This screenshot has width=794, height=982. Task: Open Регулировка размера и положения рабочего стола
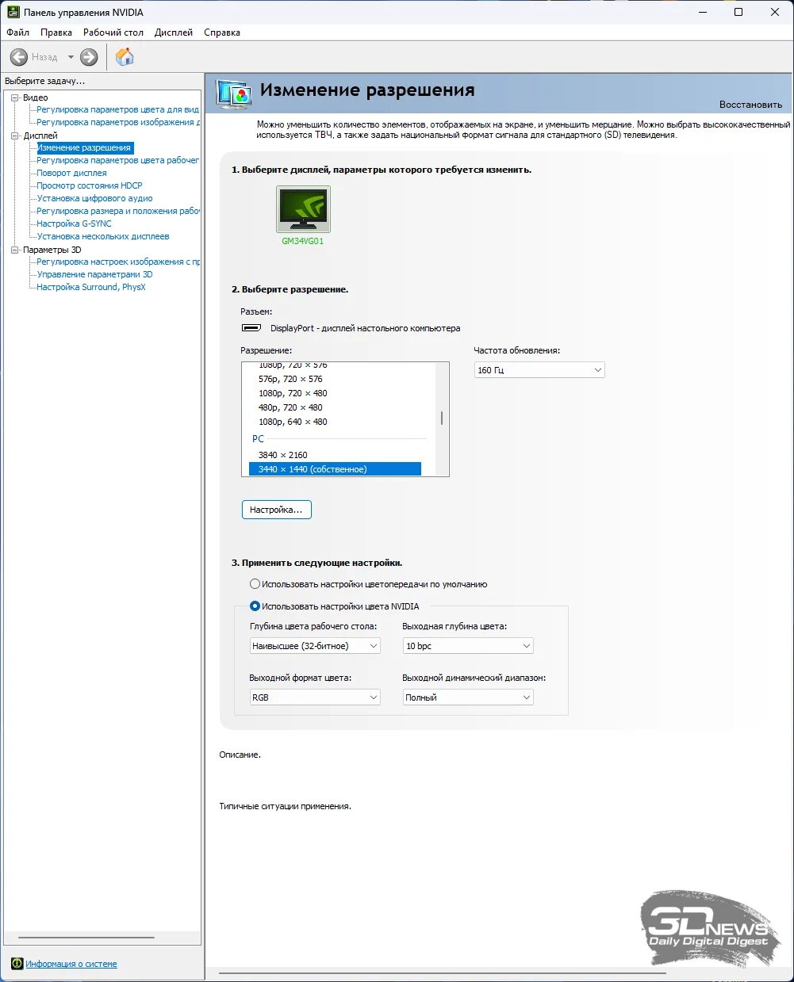(x=118, y=211)
